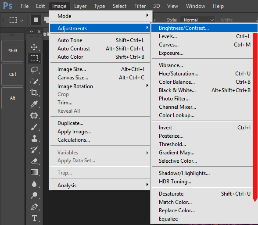The width and height of the screenshot is (258, 225).
Task: Choose Color Balance adjustment
Action: [x=202, y=82]
